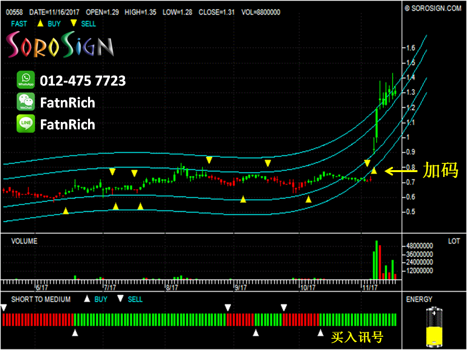Click white SELL triangle in SHORT TO MEDIUM legend
467x350 pixels.
click(x=120, y=298)
